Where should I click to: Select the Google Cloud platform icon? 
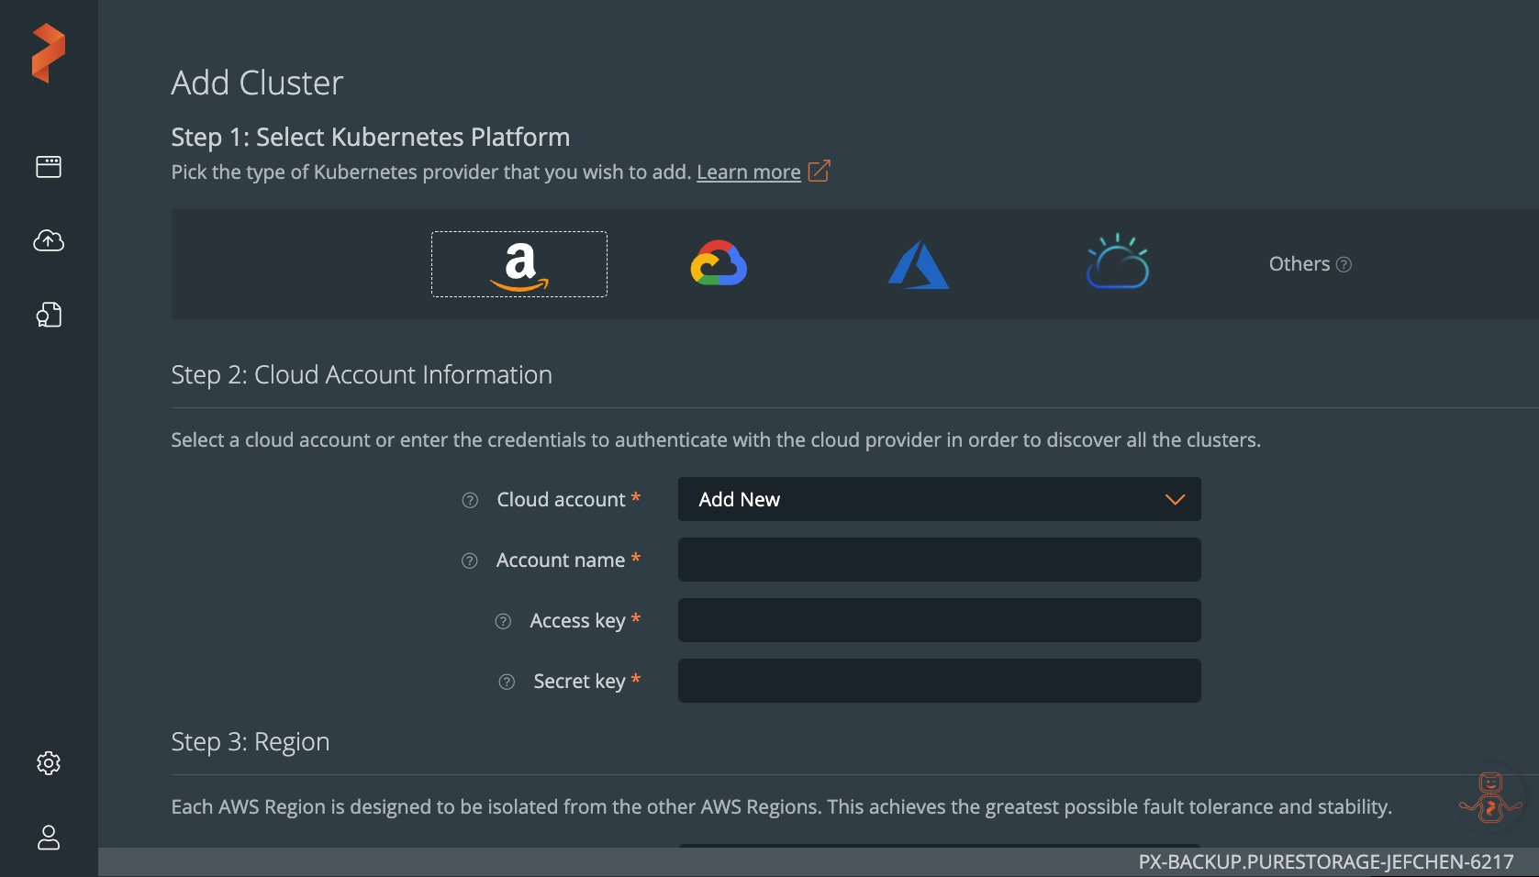(719, 264)
